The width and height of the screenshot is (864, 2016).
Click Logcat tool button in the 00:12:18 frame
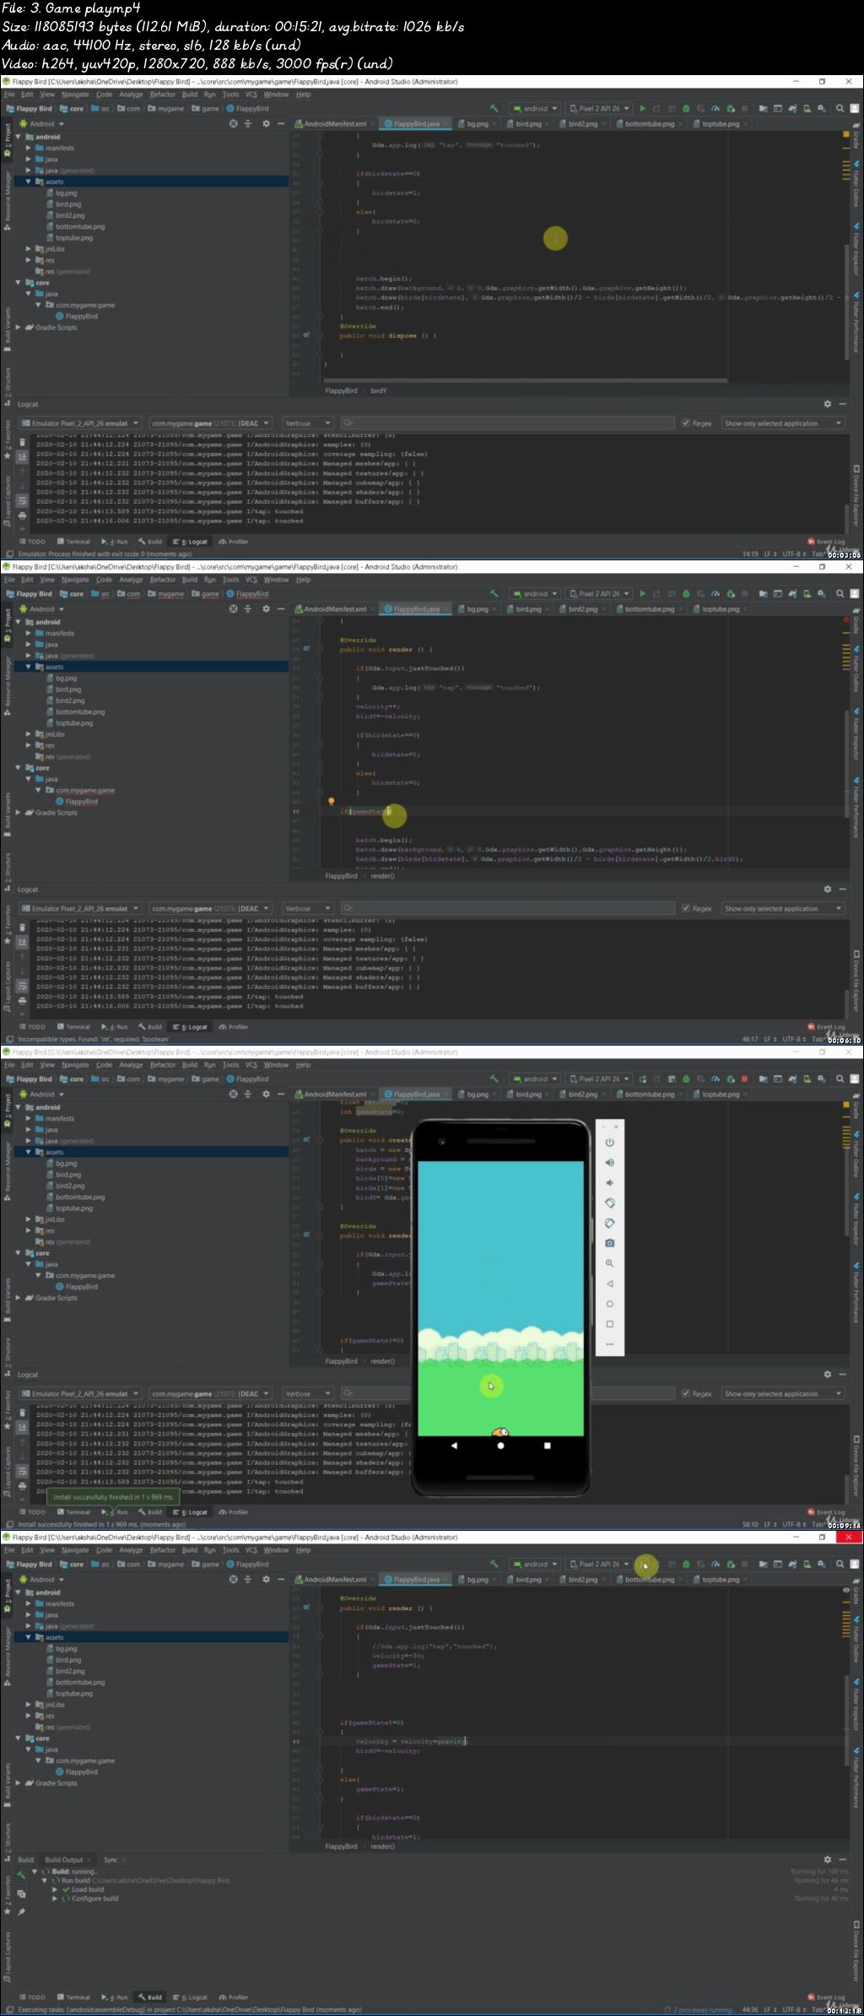(191, 1997)
